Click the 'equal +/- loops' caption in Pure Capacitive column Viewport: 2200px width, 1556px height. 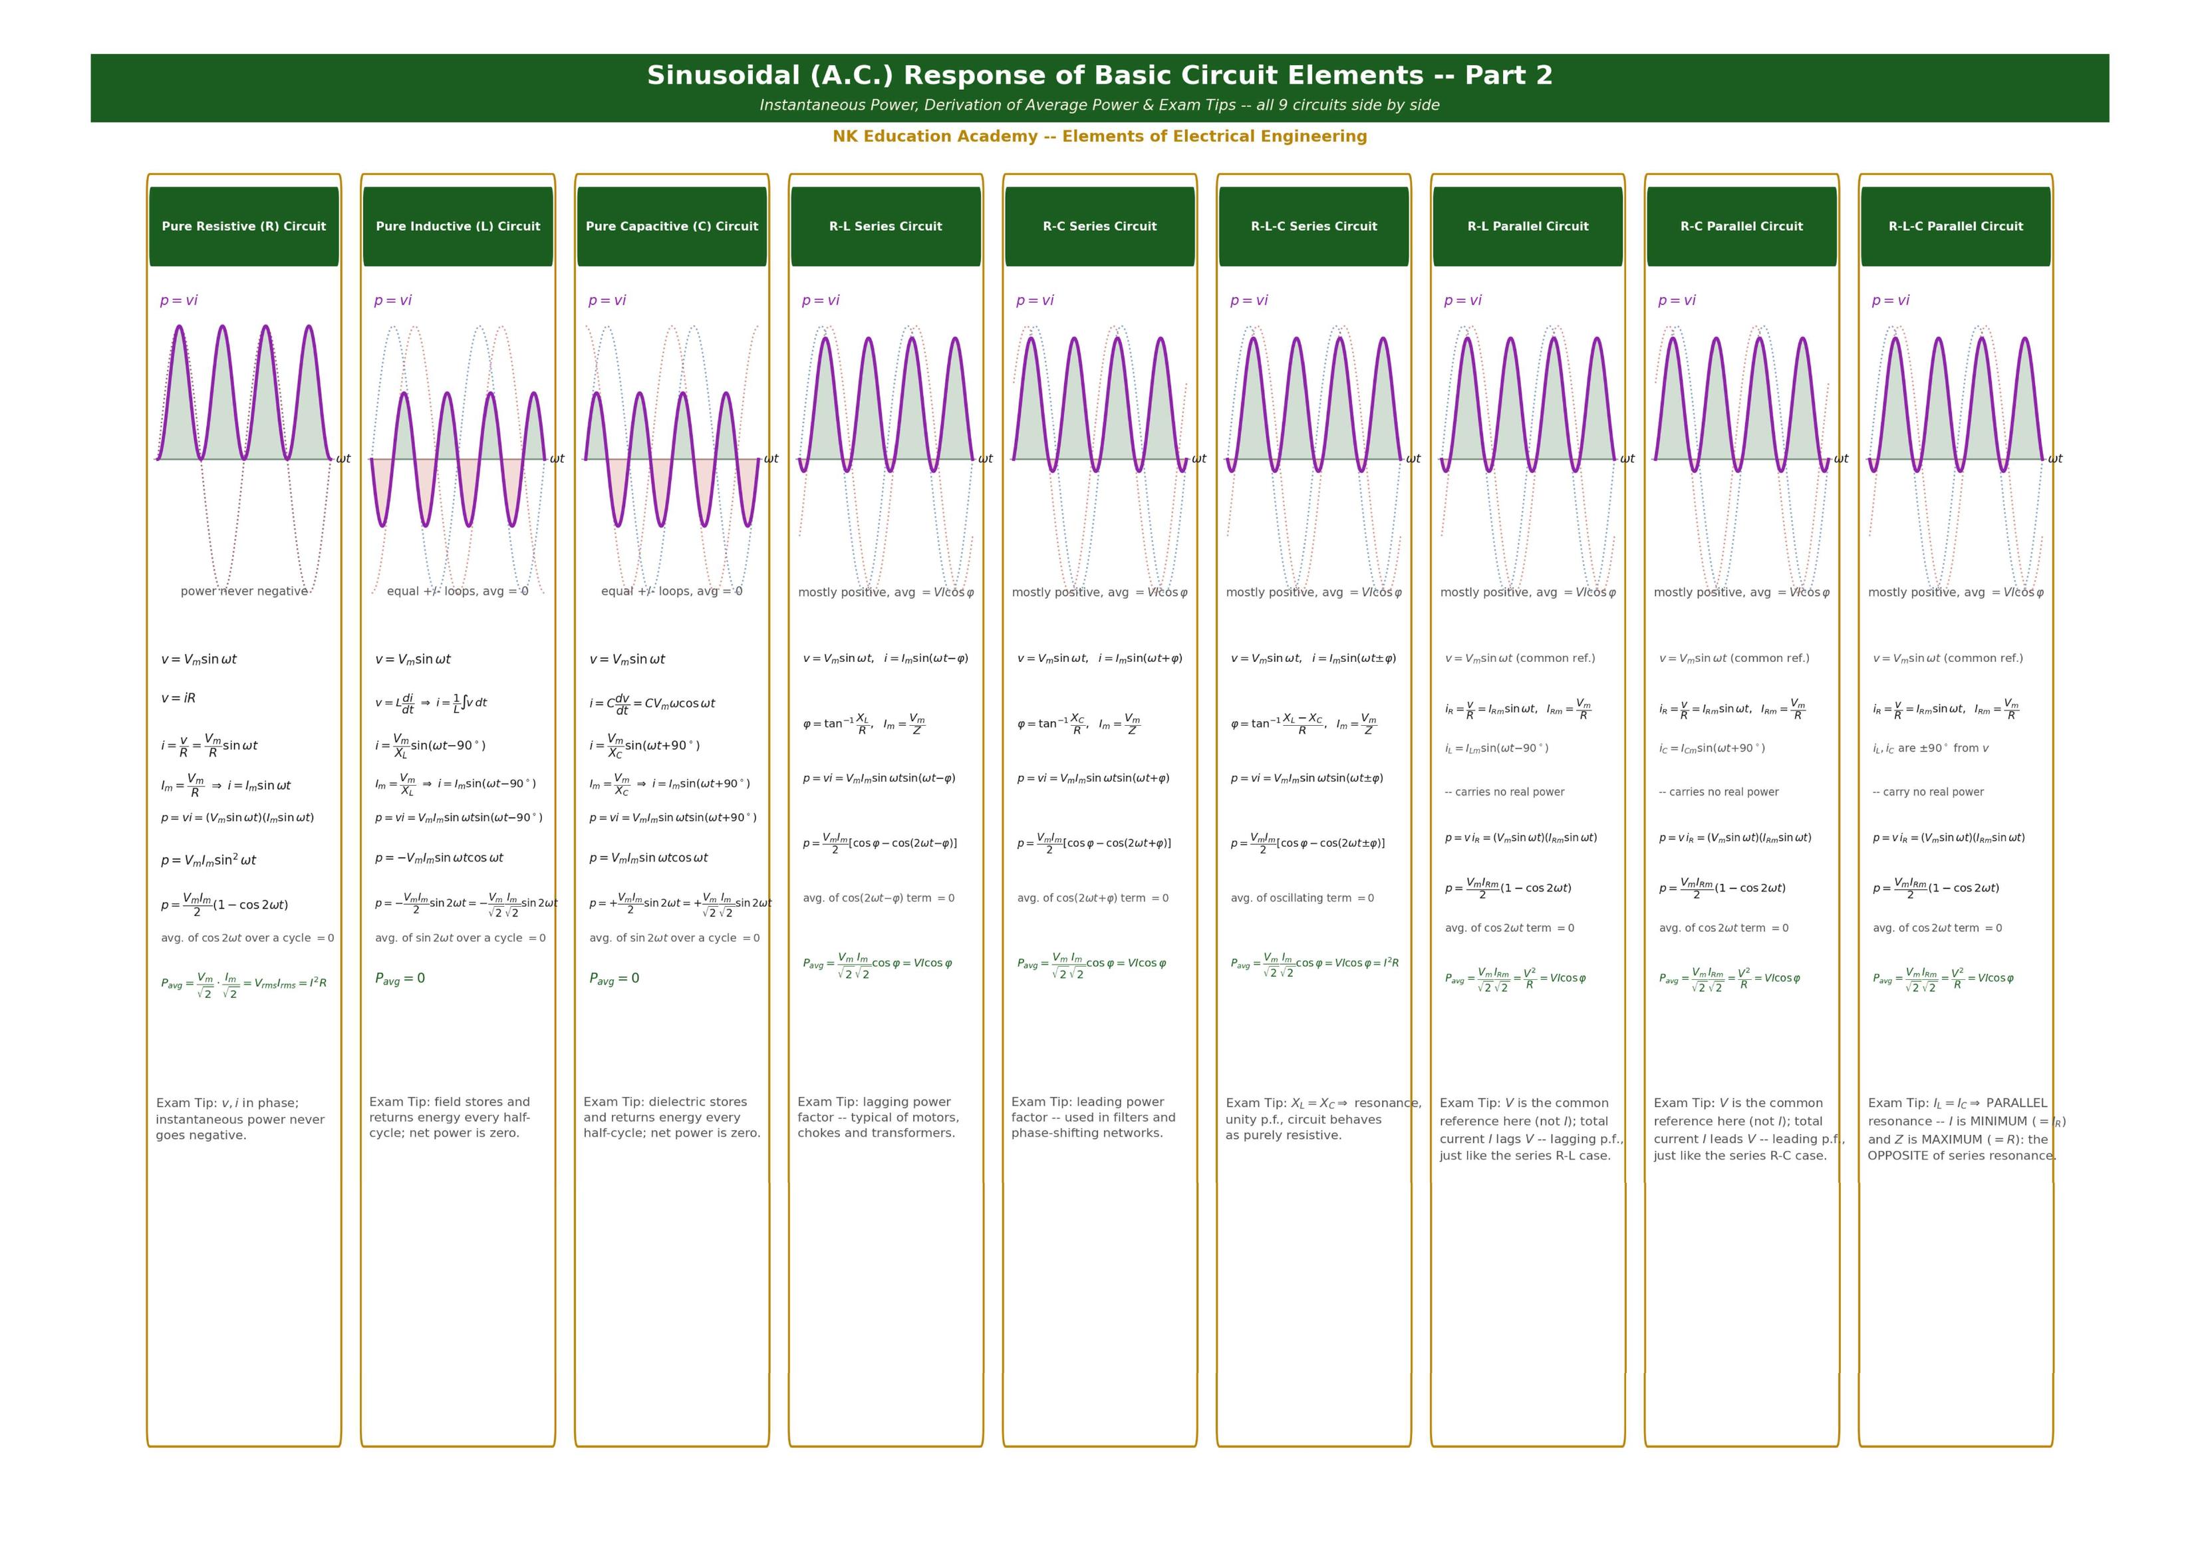(x=672, y=591)
